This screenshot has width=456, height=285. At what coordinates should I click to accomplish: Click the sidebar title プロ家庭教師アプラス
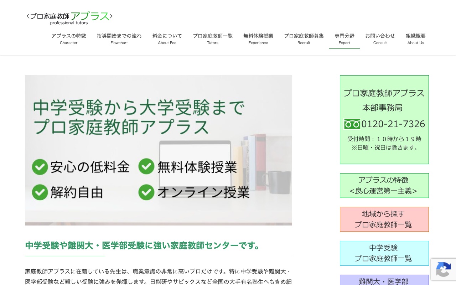pos(384,93)
